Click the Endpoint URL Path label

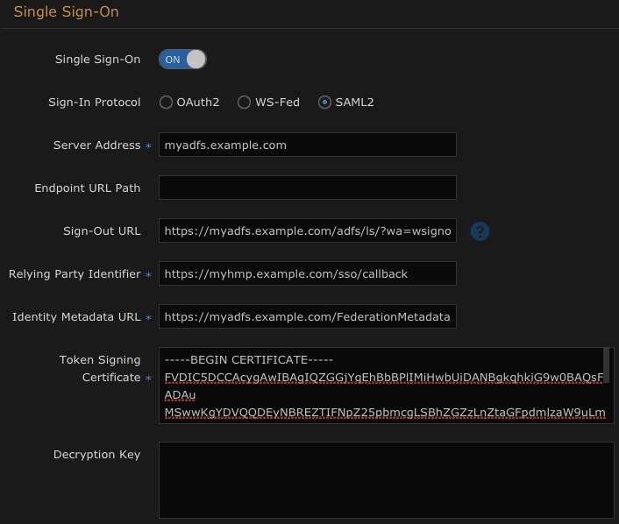[87, 188]
